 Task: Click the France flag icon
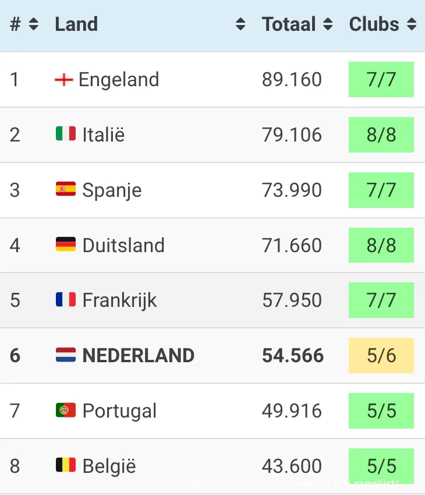pyautogui.click(x=66, y=299)
